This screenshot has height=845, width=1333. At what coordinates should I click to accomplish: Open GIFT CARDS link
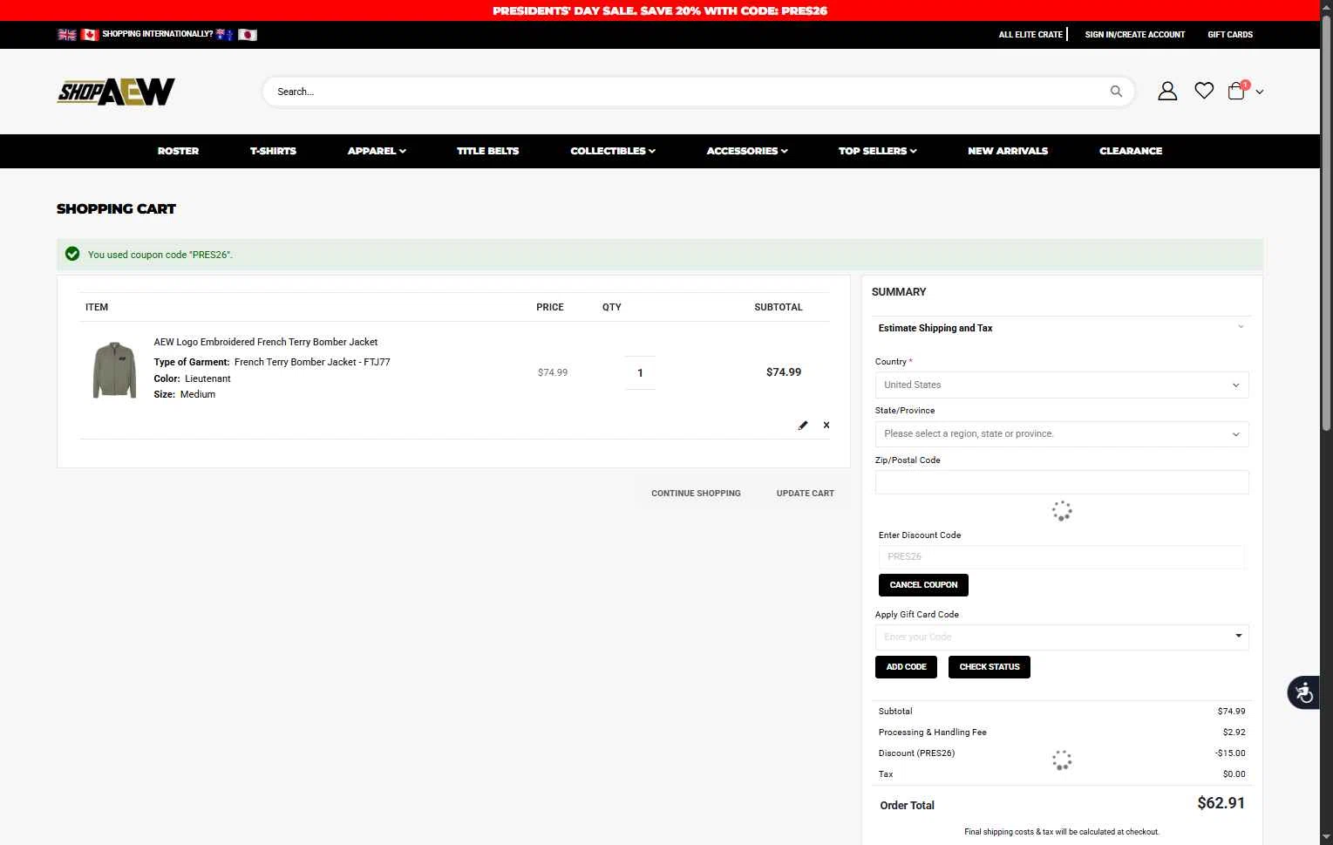click(x=1230, y=35)
